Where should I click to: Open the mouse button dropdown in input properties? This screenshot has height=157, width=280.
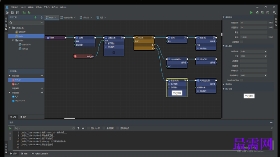254,51
